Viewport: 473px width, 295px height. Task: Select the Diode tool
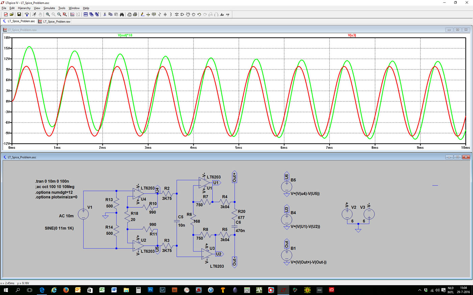(x=177, y=14)
